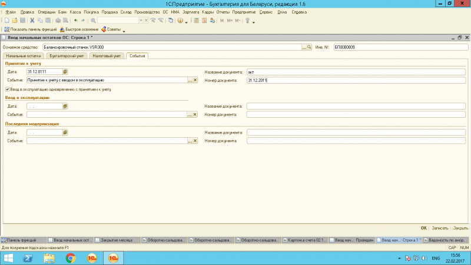
Task: Open the calendar toolbar icon
Action: [204, 21]
